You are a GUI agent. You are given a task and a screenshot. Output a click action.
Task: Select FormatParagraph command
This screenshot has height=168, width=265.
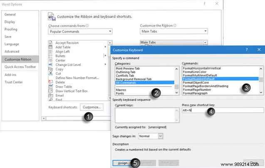click(195, 93)
